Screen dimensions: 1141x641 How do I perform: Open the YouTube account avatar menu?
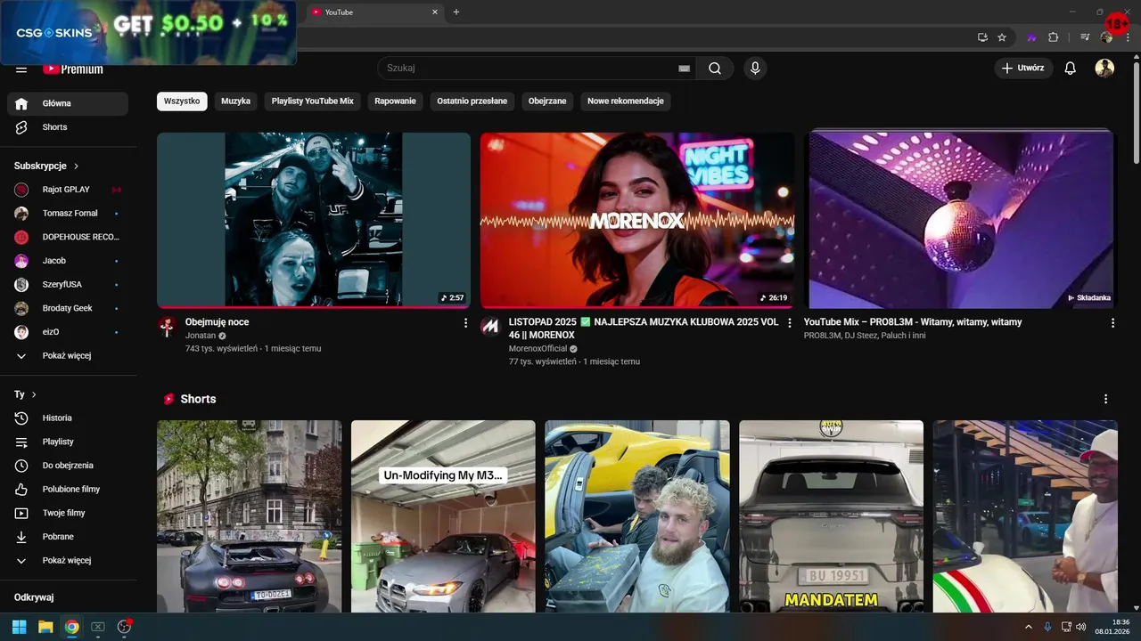pos(1104,69)
